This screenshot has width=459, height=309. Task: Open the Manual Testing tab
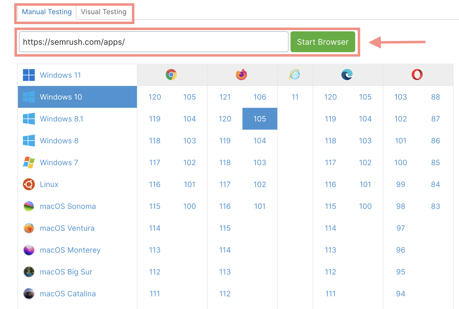click(x=47, y=12)
